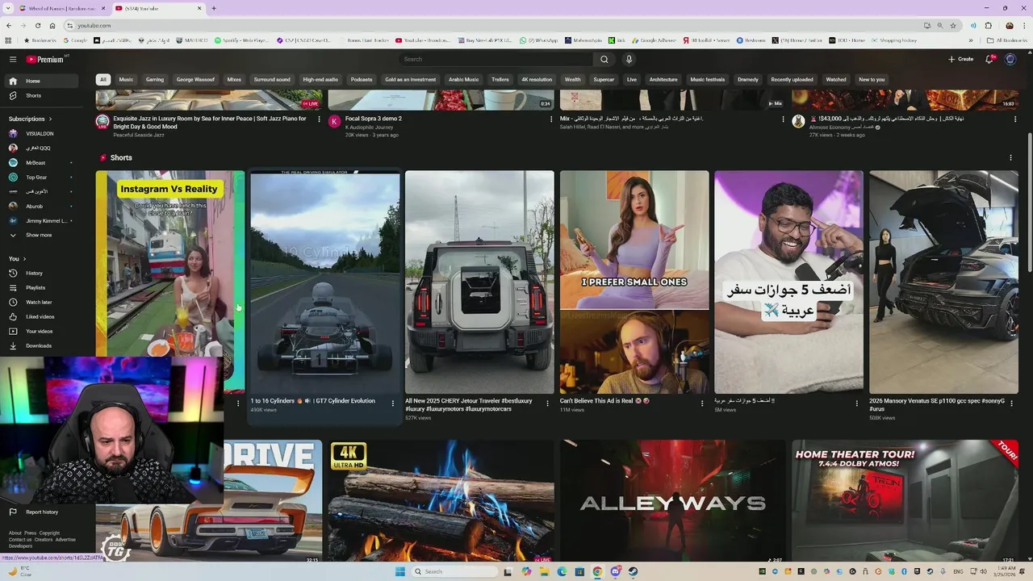The height and width of the screenshot is (581, 1033).
Task: Select the Watched filter chip
Action: (836, 79)
